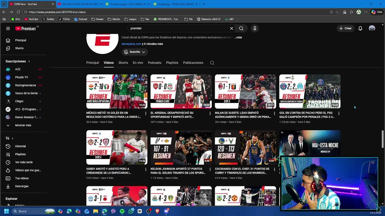Clear the search box with the X
Viewport: 385px width, 216px height.
coord(232,28)
